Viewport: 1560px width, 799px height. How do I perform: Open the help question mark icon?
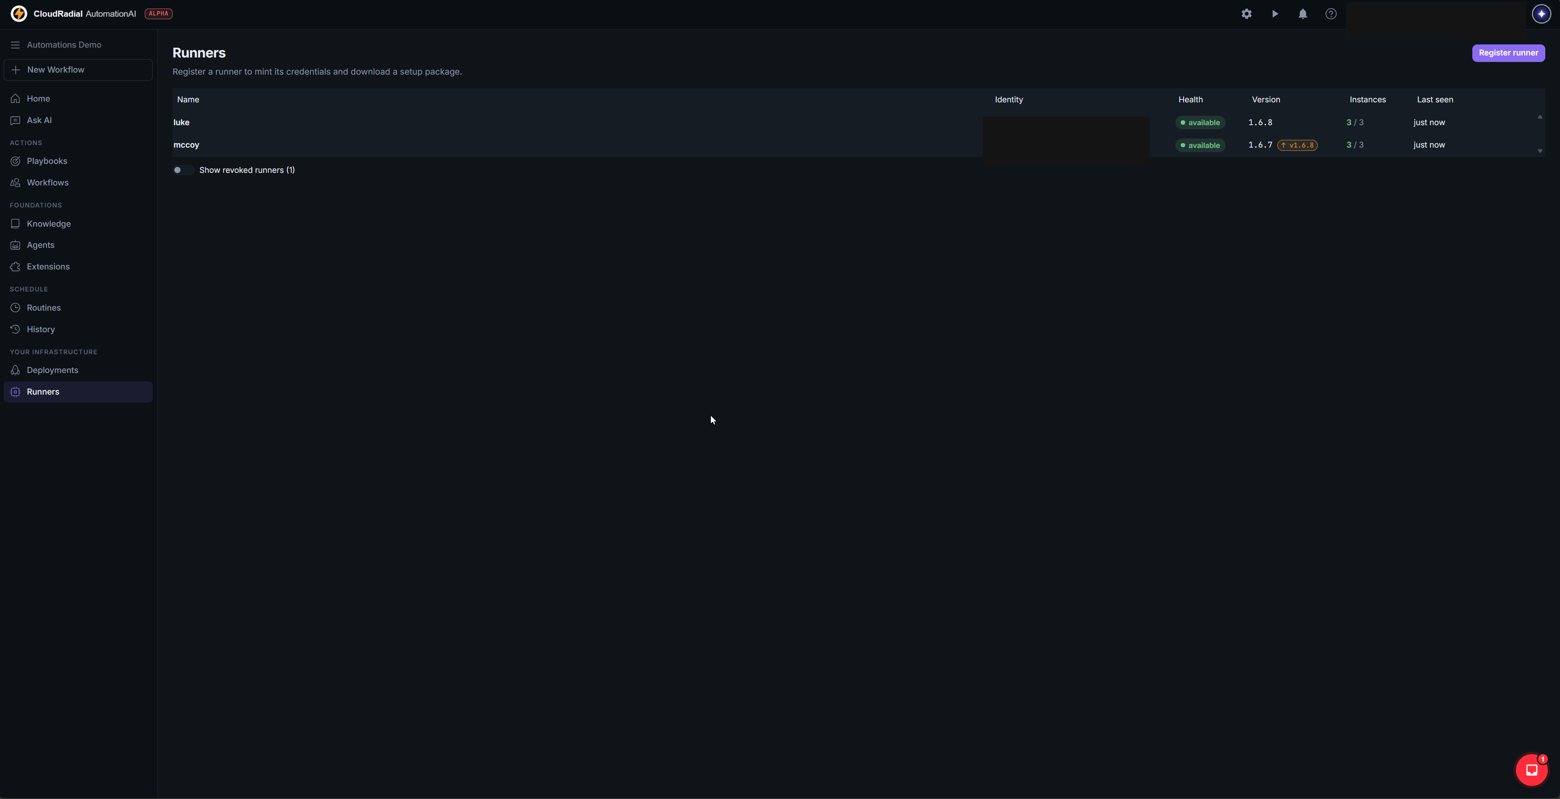(1331, 13)
